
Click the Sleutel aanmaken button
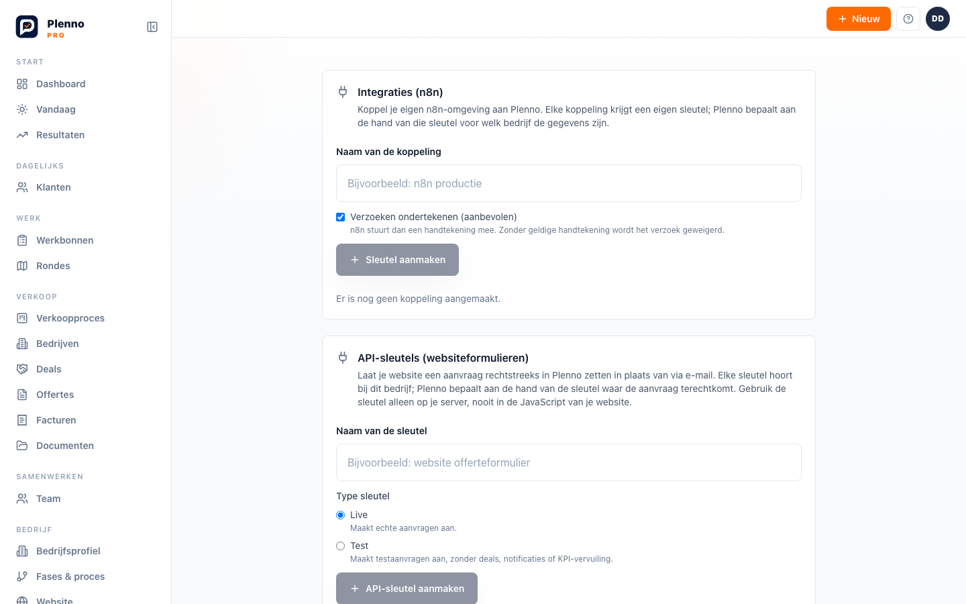[397, 260]
